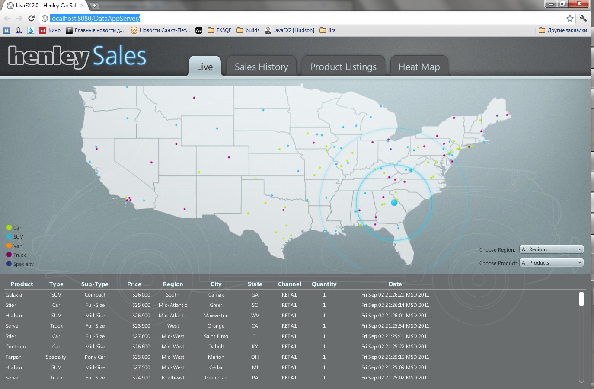Open the Heat Map tab
Viewport: 594px width, 389px height.
pos(419,67)
